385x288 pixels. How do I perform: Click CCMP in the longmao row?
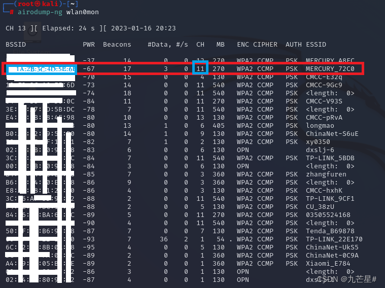tap(265, 125)
